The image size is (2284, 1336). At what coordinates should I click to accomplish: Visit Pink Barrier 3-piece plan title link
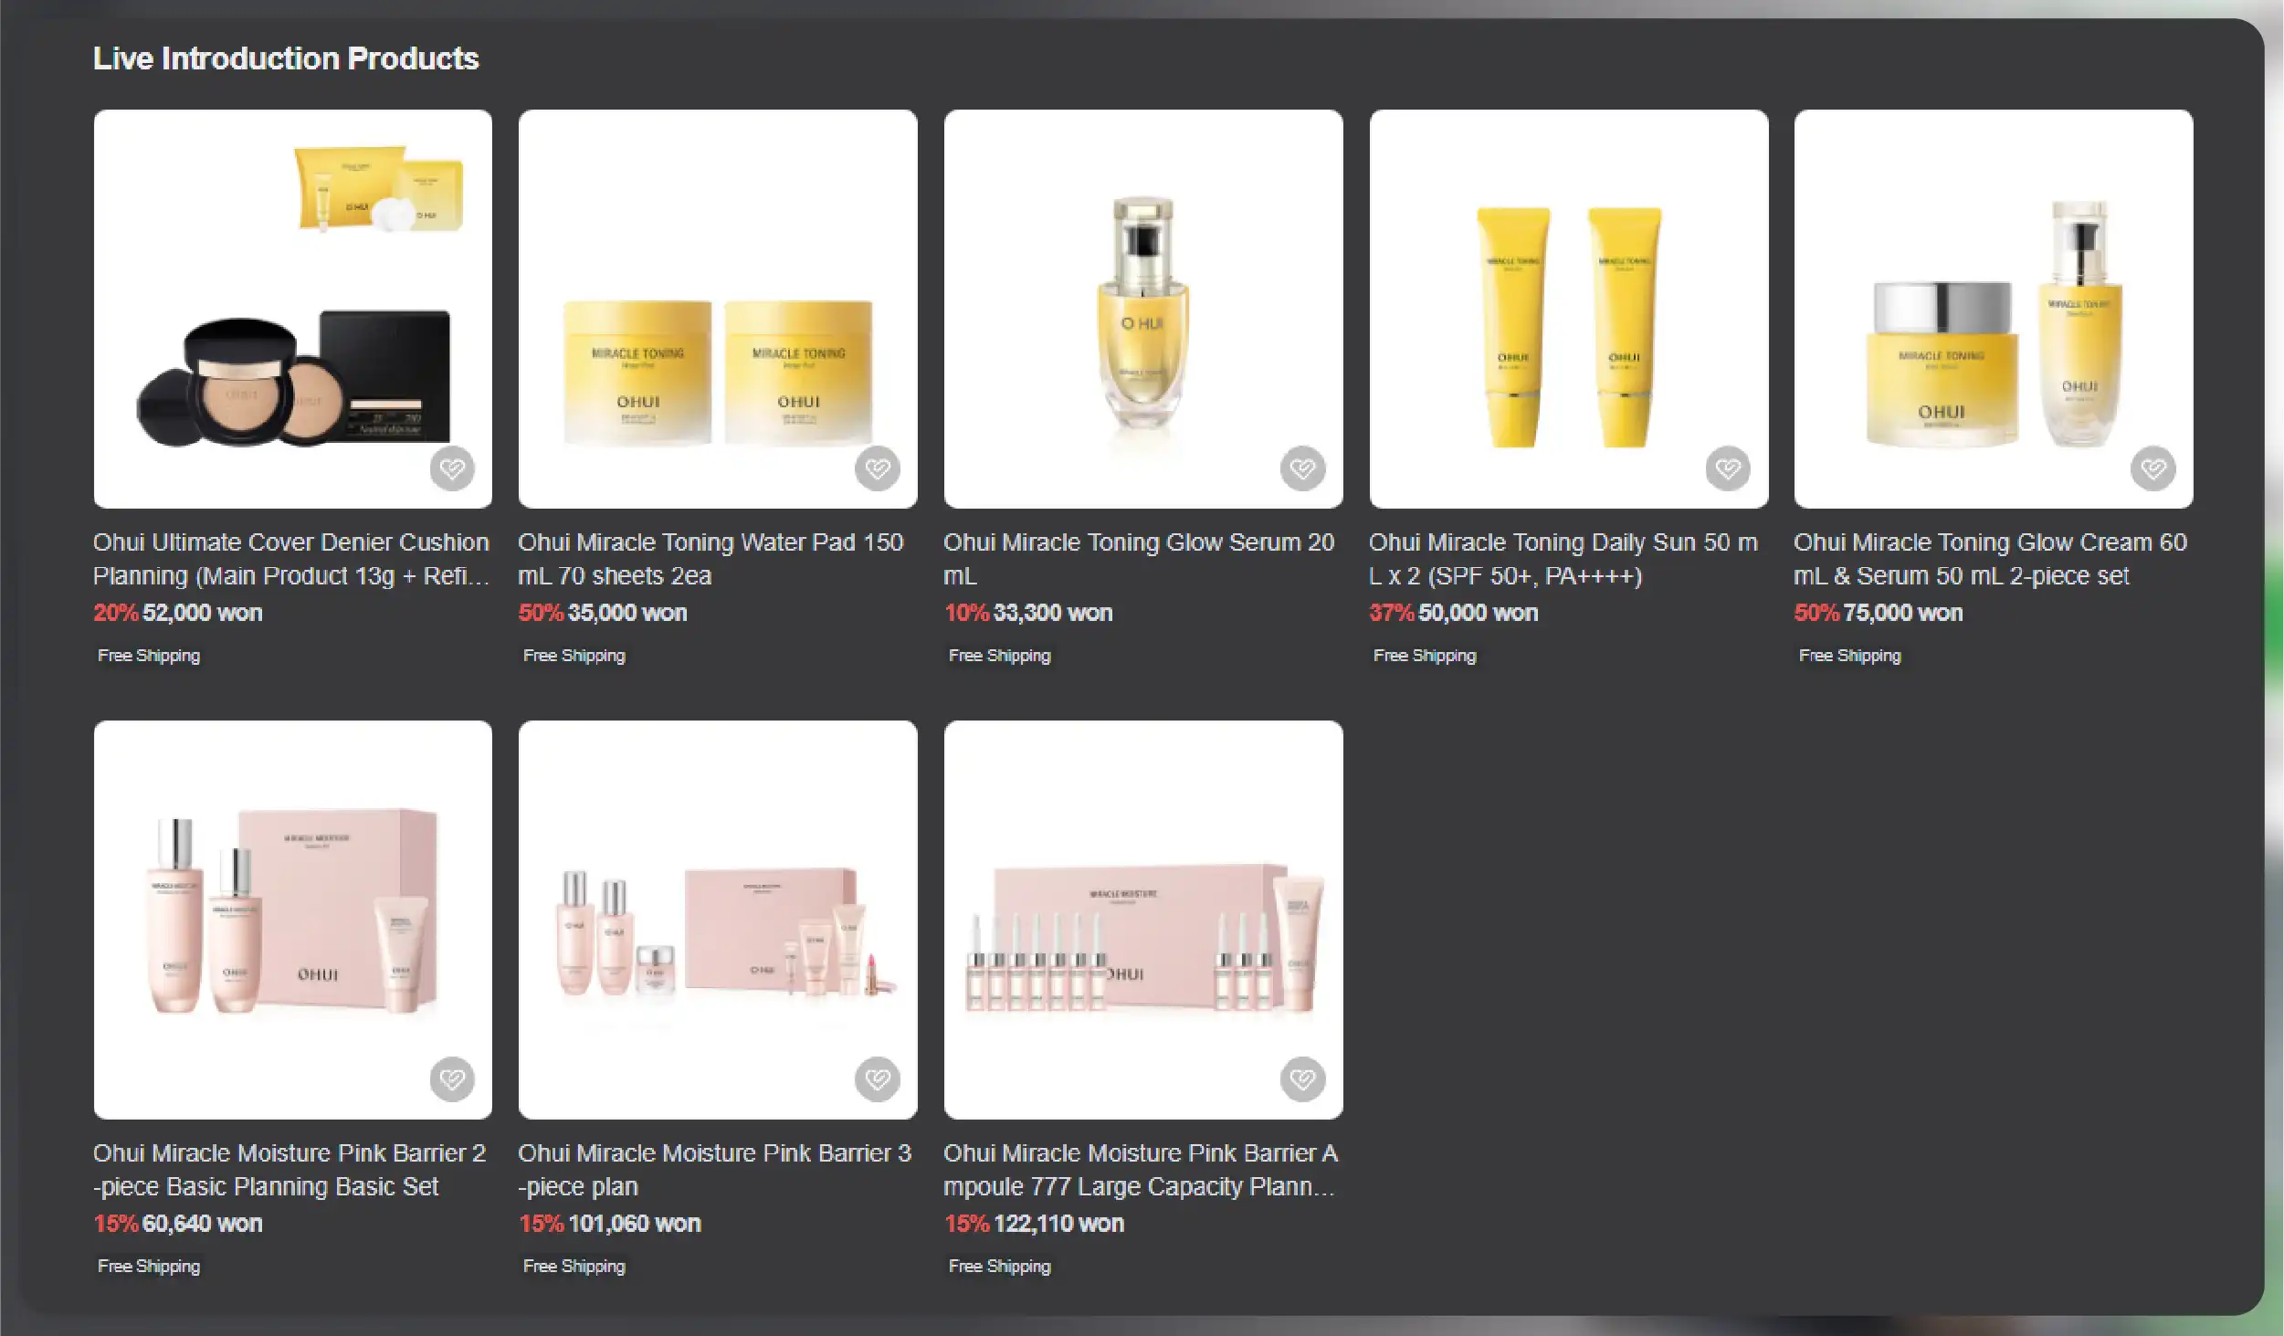(715, 1170)
